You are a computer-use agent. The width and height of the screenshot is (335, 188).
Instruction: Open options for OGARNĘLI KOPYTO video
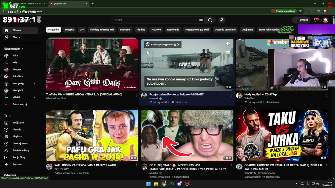(x=326, y=166)
